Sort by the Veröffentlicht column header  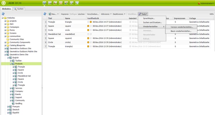pyautogui.click(x=107, y=18)
